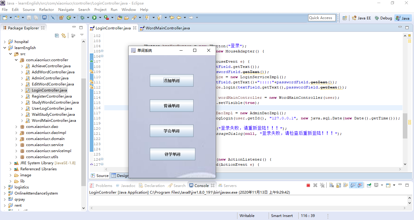The width and height of the screenshot is (414, 220).
Task: Open the Navigate menu
Action: pos(66,9)
